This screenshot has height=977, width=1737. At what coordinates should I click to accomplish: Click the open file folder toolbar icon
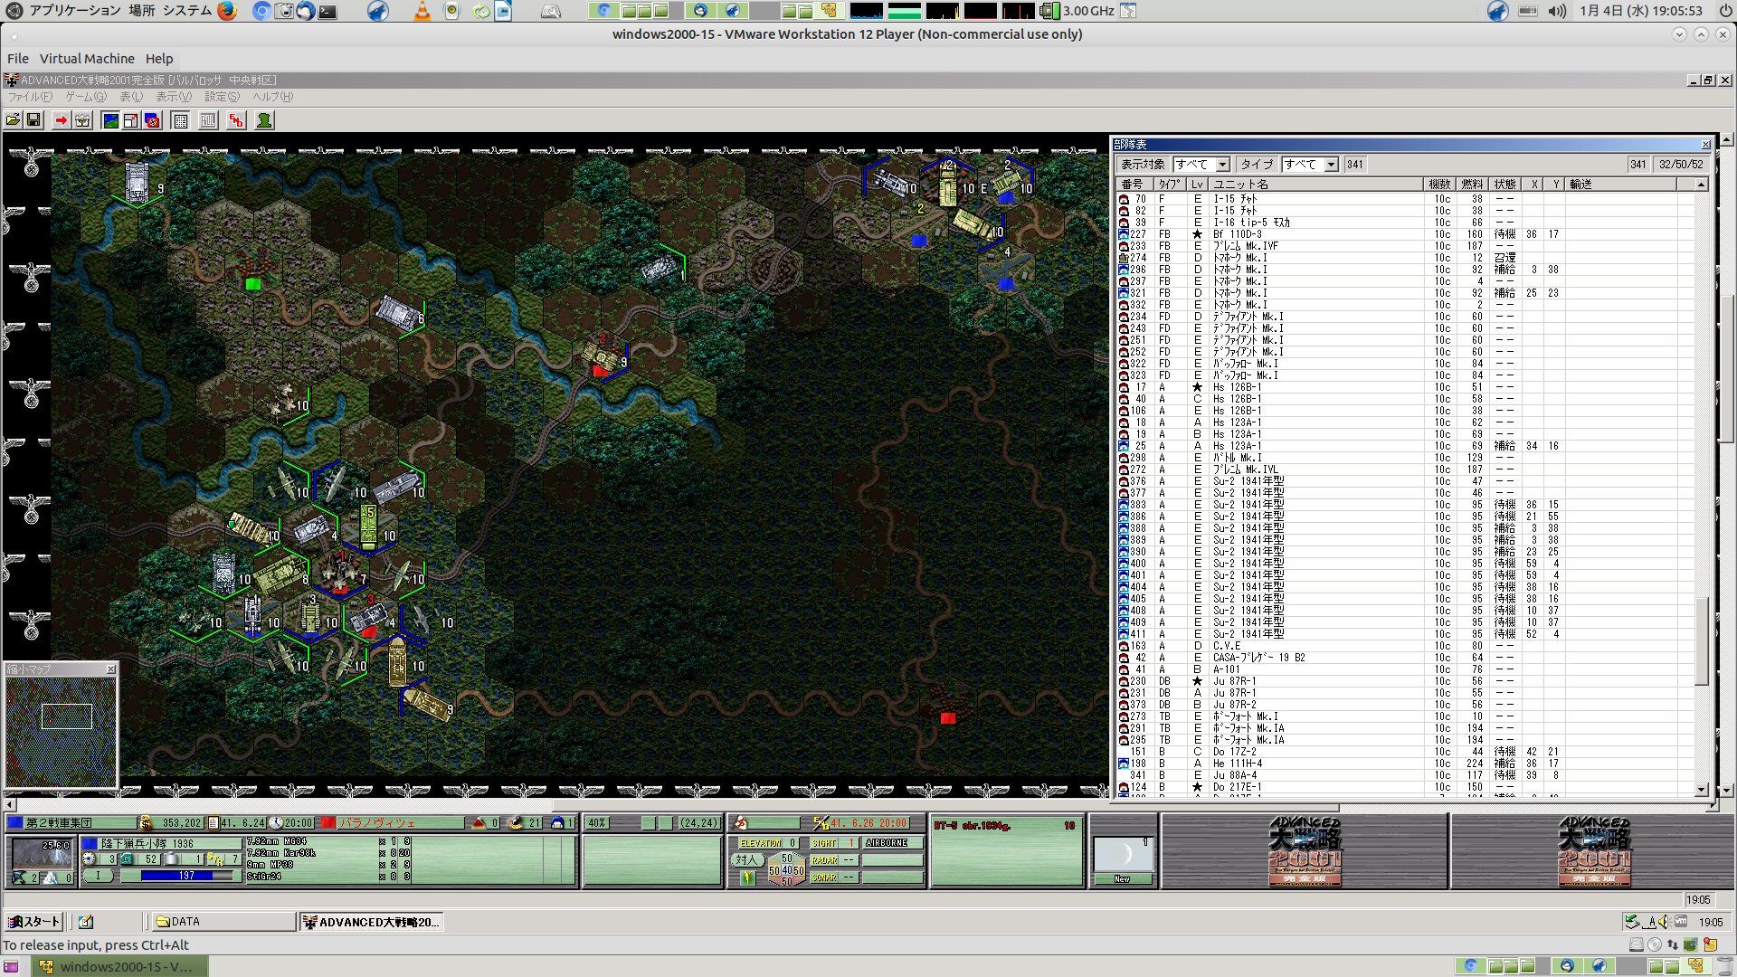click(x=14, y=120)
